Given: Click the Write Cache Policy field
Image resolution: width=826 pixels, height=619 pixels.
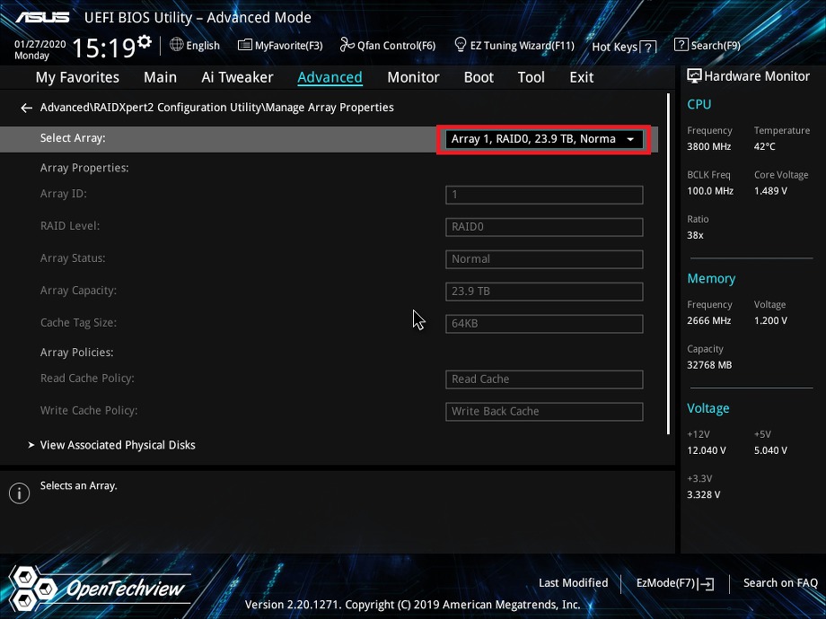Looking at the screenshot, I should tap(544, 411).
